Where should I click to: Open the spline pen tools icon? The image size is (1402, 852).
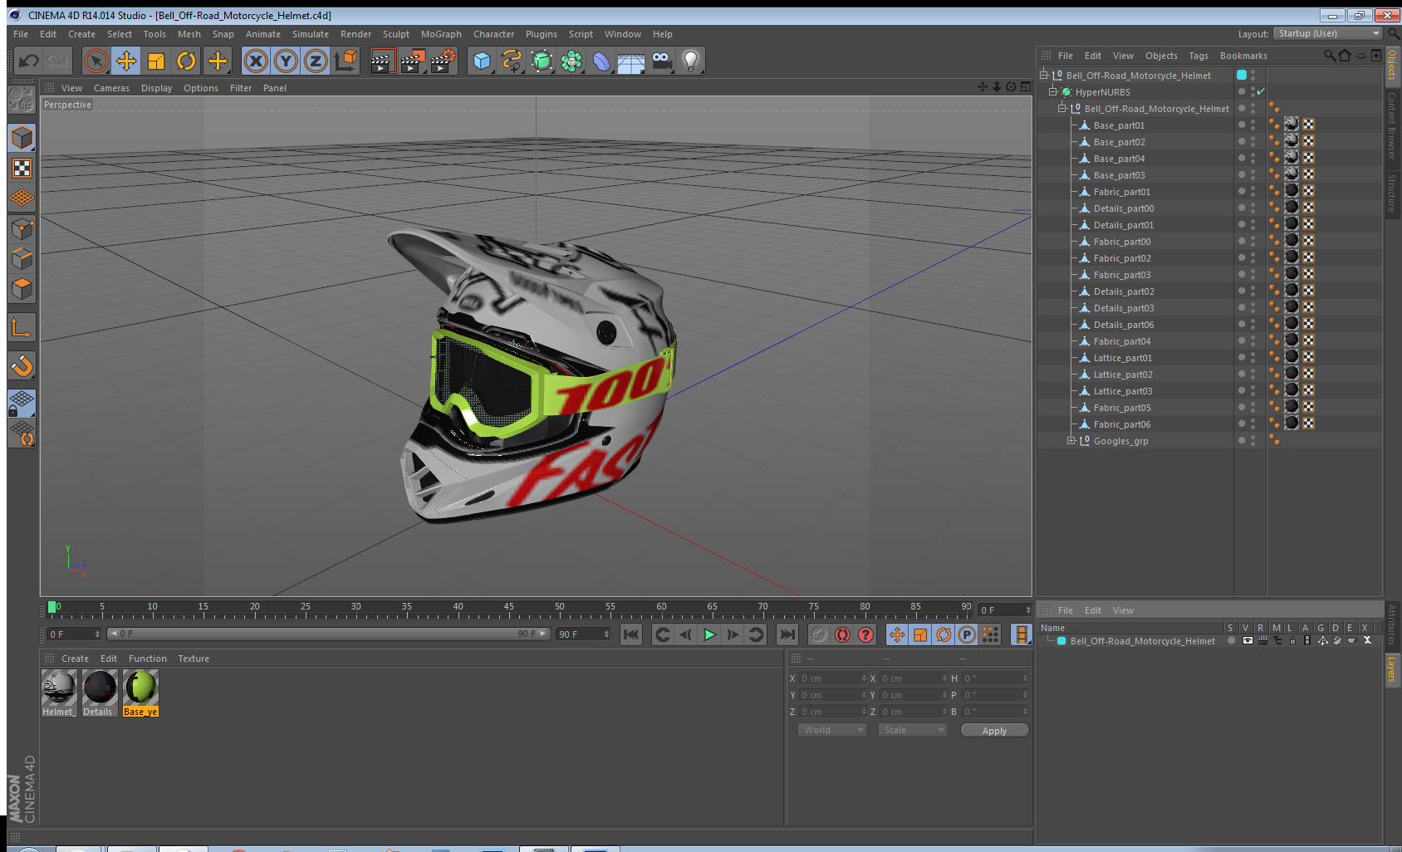pyautogui.click(x=512, y=61)
